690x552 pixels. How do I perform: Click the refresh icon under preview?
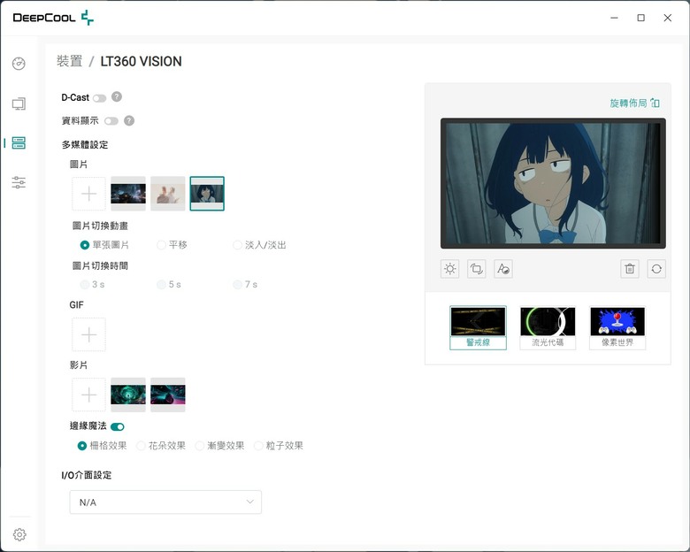tap(656, 269)
